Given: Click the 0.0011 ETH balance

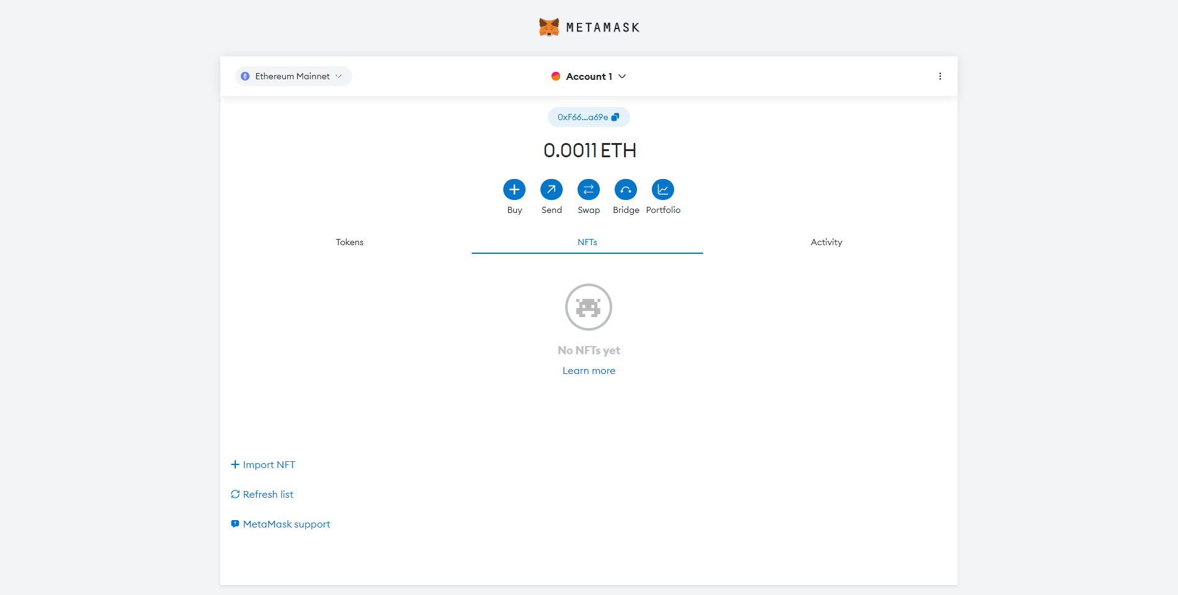Looking at the screenshot, I should (590, 150).
